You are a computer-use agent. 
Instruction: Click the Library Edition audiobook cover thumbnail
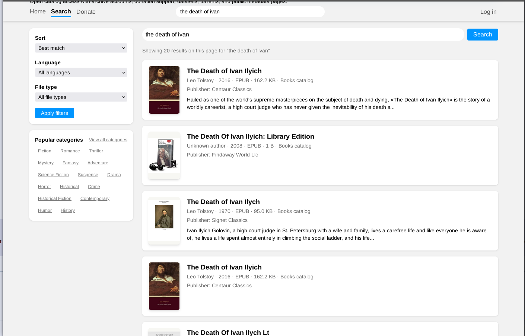(x=164, y=155)
